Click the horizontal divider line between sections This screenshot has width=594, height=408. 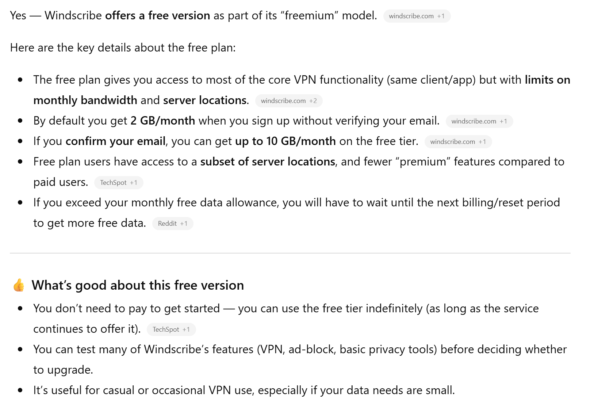pyautogui.click(x=290, y=253)
